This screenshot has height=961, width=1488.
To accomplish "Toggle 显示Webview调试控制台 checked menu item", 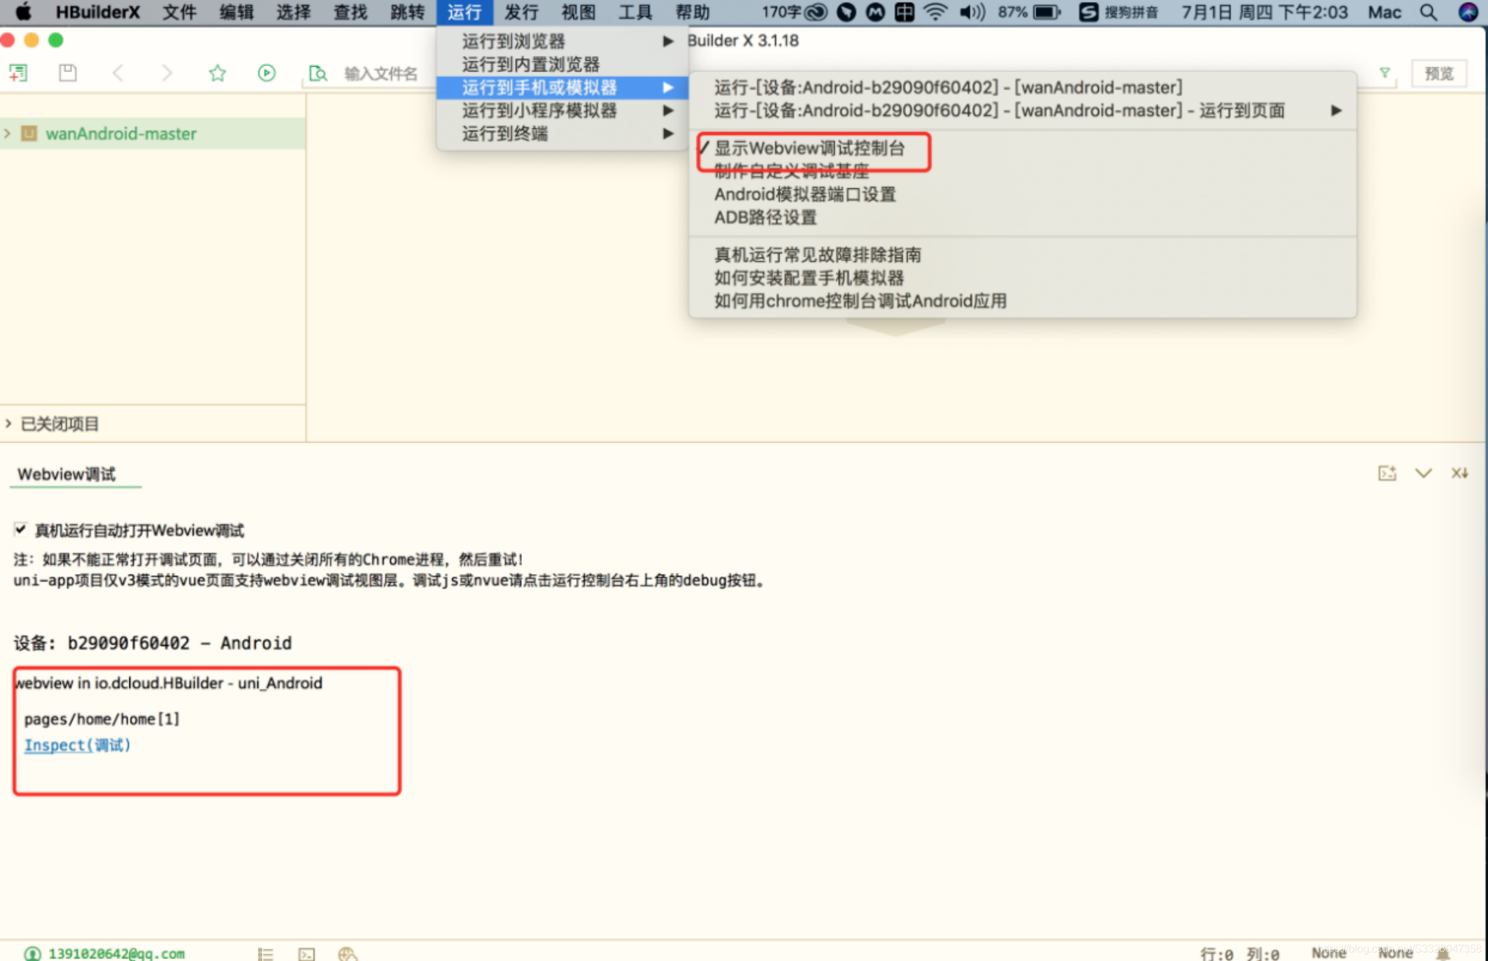I will tap(809, 148).
